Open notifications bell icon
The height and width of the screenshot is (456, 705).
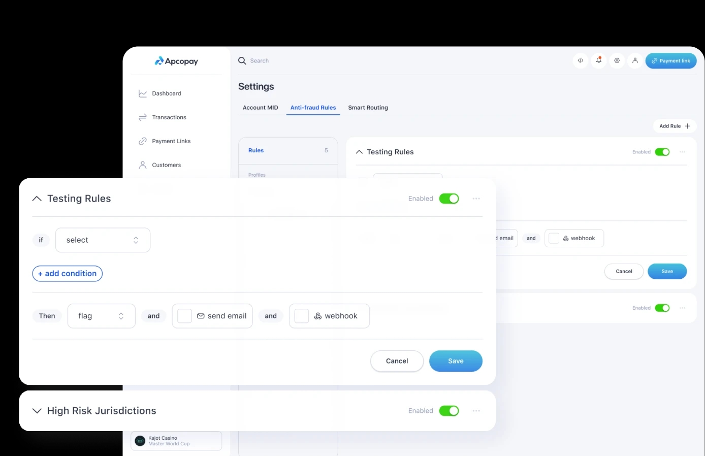599,60
